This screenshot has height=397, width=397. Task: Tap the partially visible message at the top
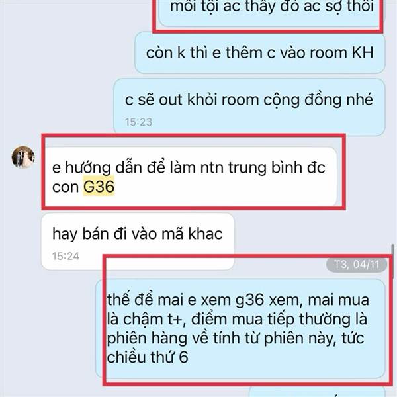pos(271,13)
